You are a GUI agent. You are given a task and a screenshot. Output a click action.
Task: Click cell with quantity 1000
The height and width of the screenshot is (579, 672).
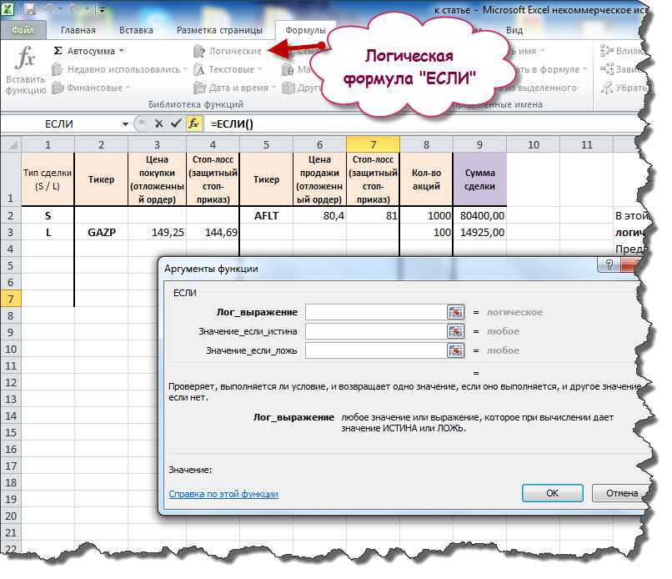click(x=426, y=216)
